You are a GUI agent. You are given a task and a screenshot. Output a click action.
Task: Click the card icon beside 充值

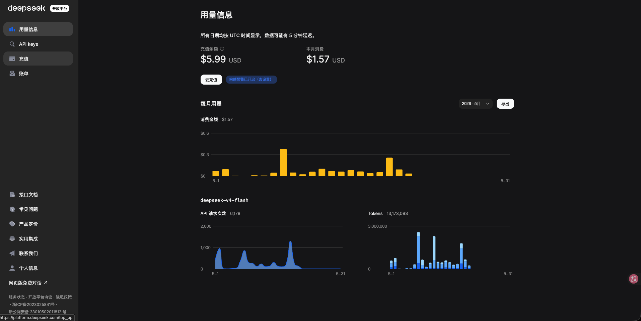tap(12, 59)
